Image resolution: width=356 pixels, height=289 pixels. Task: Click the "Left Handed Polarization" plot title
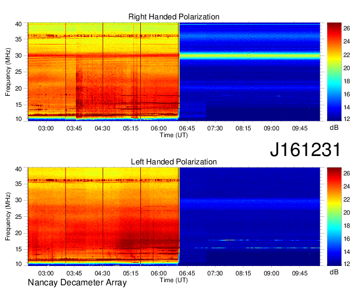174,162
